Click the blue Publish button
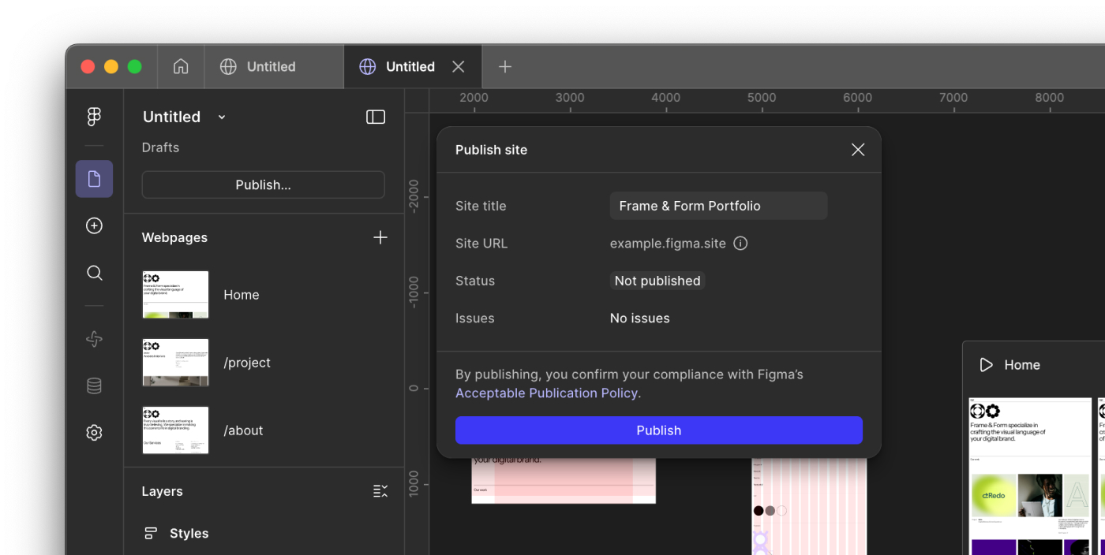 click(659, 430)
